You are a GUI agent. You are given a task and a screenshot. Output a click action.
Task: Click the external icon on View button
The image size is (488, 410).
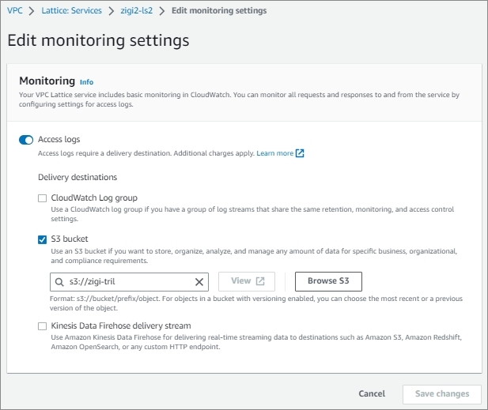coord(260,281)
